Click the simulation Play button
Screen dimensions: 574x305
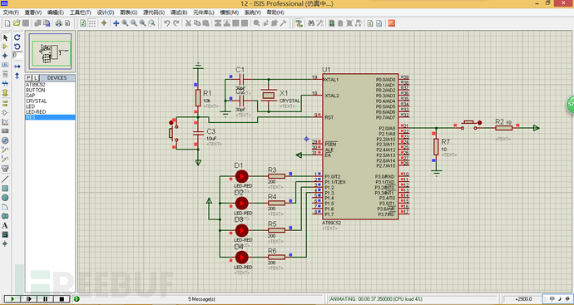point(12,299)
